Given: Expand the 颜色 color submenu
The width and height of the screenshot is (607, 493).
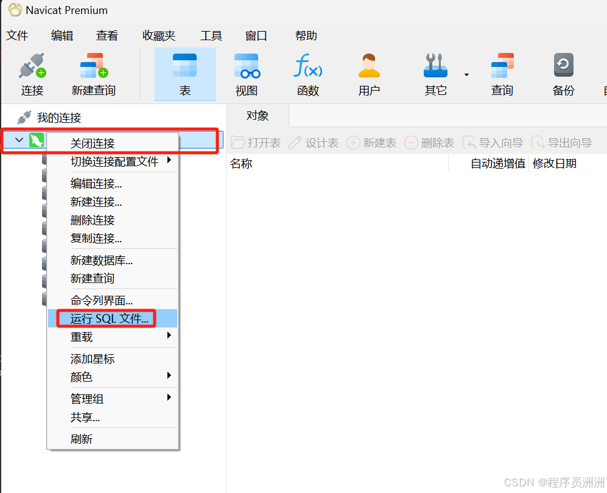Looking at the screenshot, I should pyautogui.click(x=82, y=377).
